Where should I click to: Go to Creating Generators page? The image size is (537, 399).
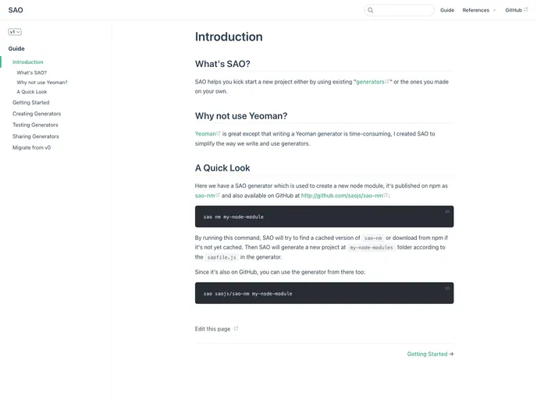pos(37,114)
